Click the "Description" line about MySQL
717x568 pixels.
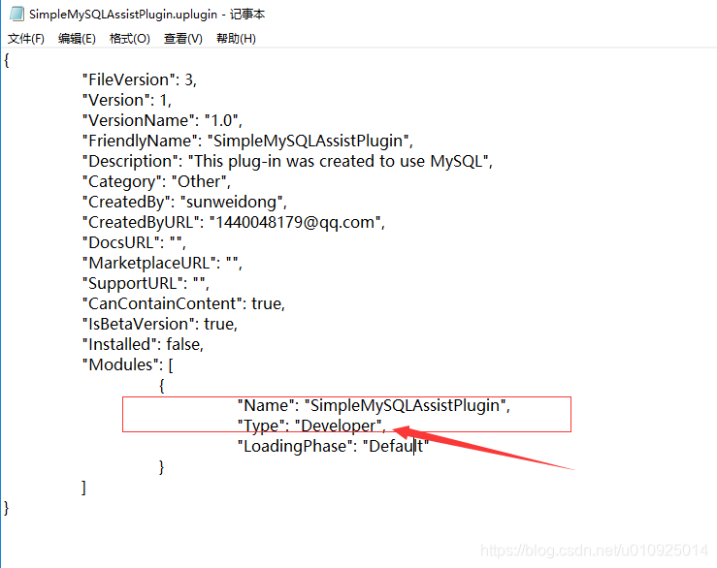coord(287,161)
